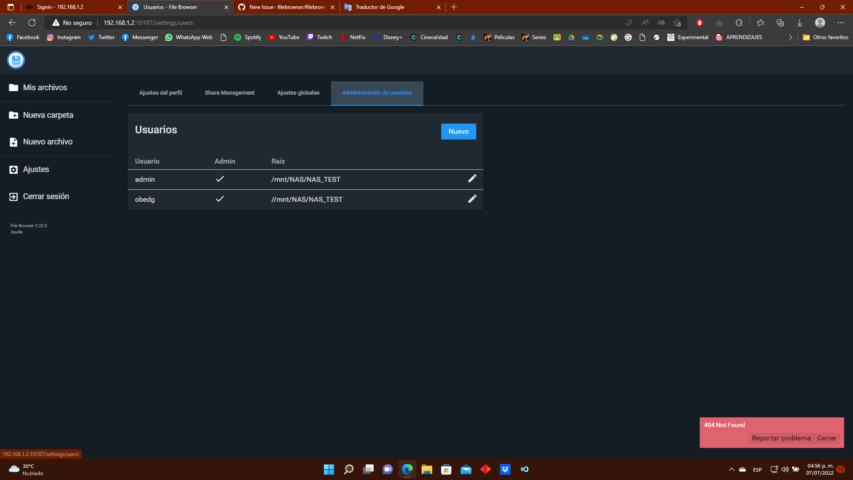Click the File Browser logo icon

point(16,60)
